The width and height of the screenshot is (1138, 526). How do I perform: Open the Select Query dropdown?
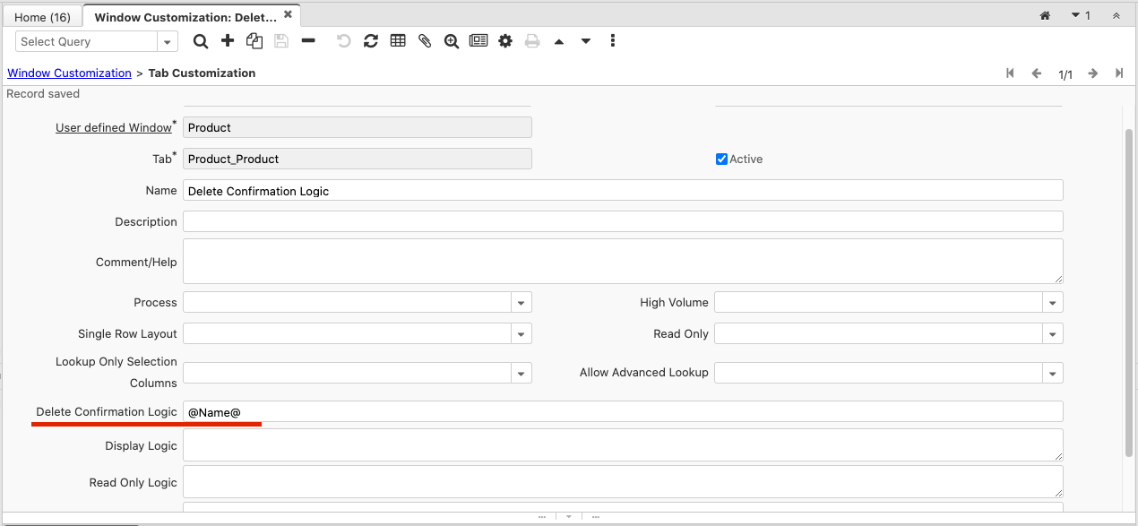pos(167,41)
